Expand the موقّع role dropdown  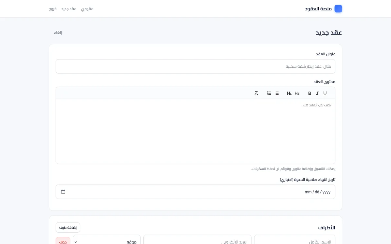(107, 242)
